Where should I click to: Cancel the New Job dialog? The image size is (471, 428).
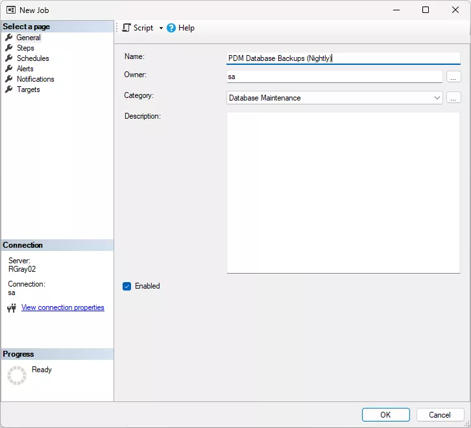coord(440,415)
